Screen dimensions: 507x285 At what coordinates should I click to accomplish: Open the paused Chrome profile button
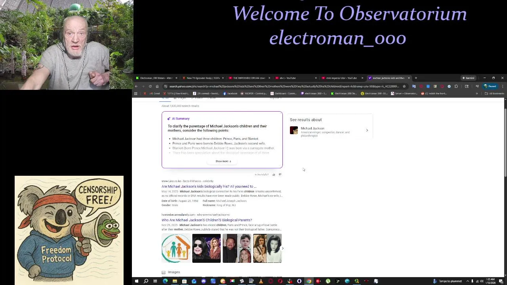490,86
